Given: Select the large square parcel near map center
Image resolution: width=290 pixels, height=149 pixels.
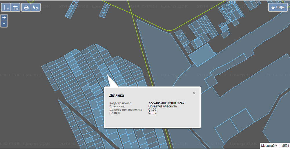Looking at the screenshot, I should point(202,55).
